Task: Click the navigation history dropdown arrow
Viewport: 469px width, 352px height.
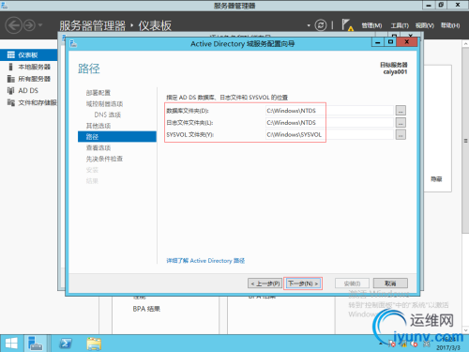Action: coord(40,25)
